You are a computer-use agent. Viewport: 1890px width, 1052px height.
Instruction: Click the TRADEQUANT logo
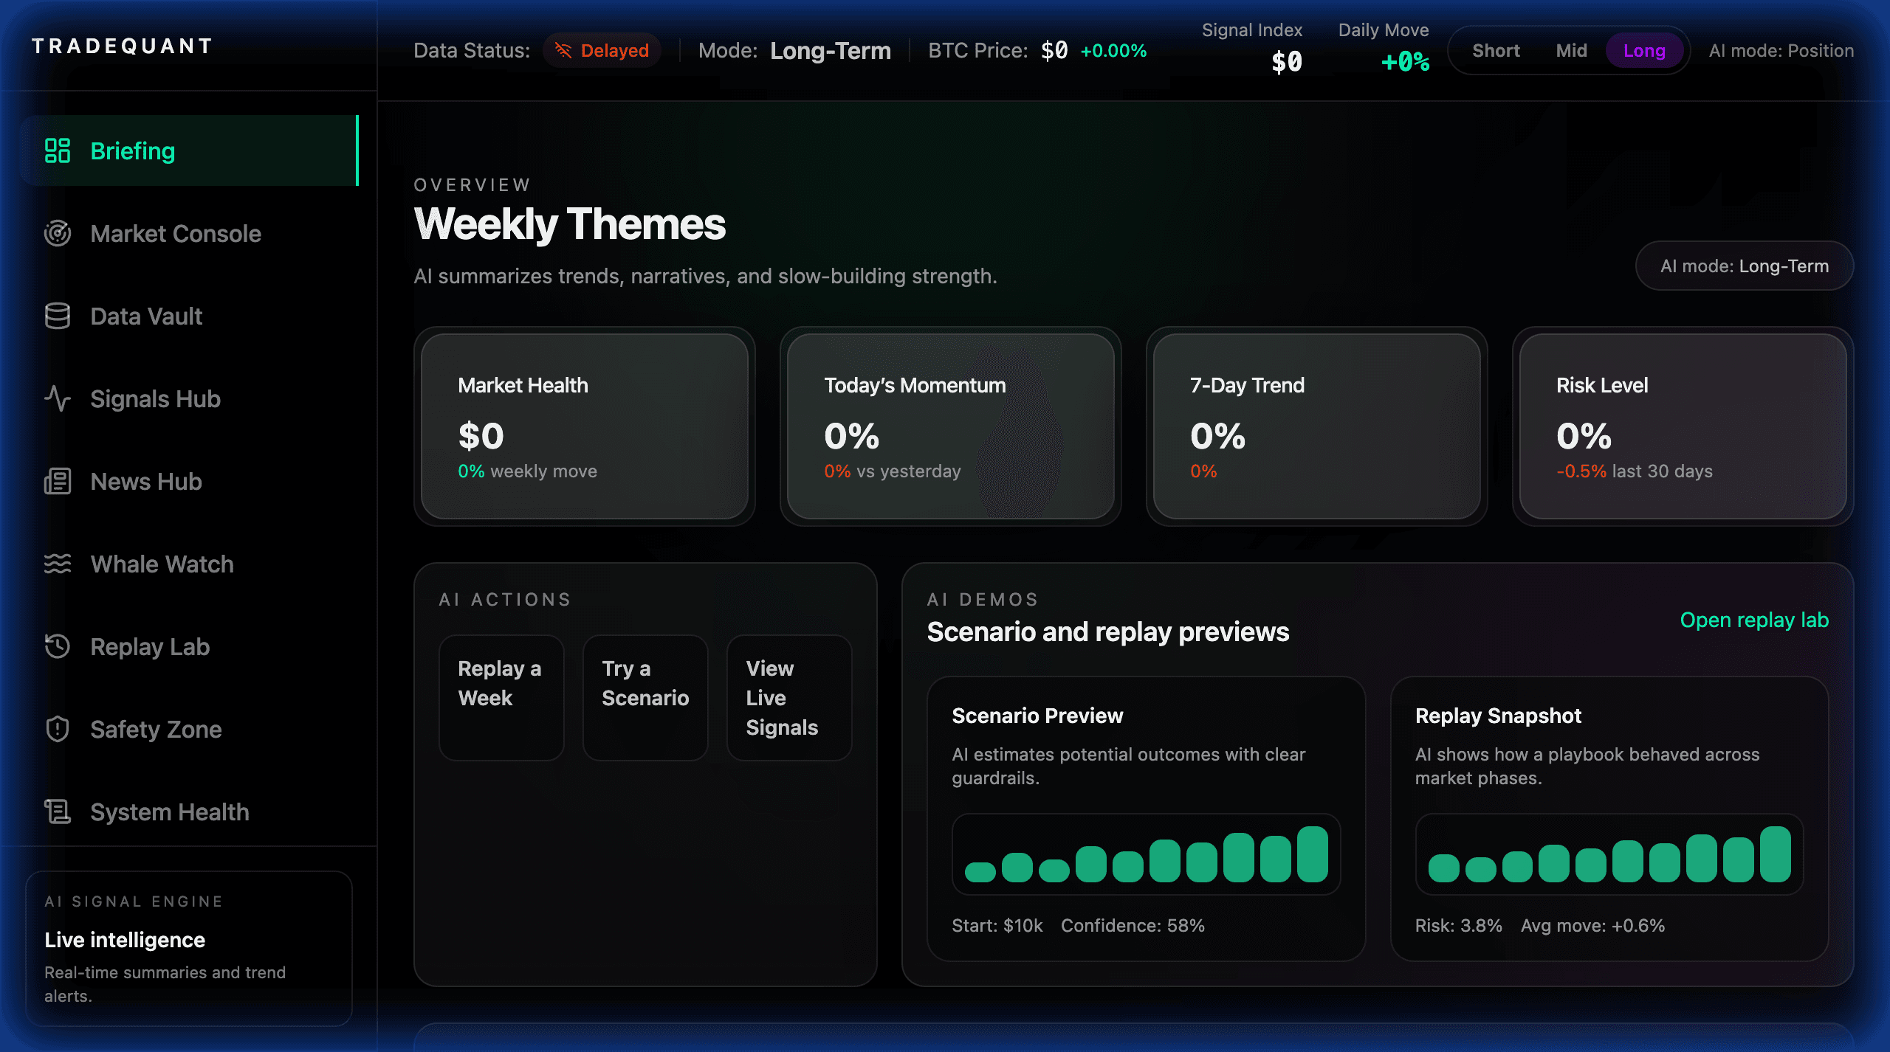[x=120, y=46]
